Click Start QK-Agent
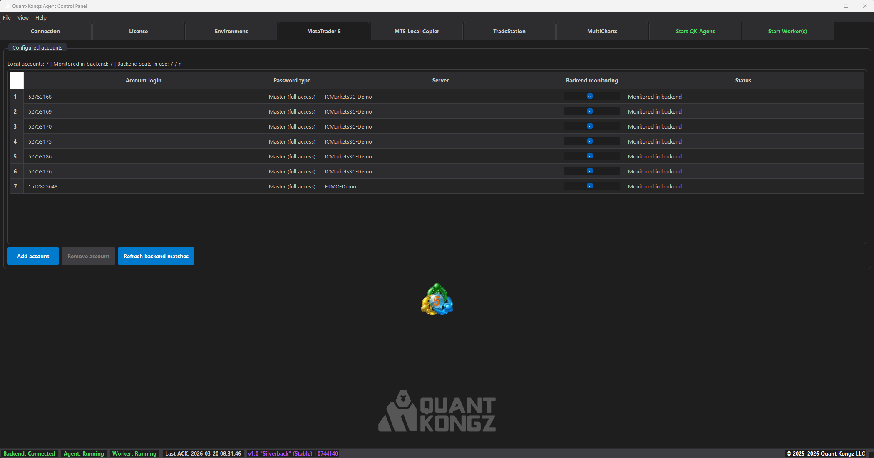Image resolution: width=874 pixels, height=458 pixels. (x=695, y=31)
